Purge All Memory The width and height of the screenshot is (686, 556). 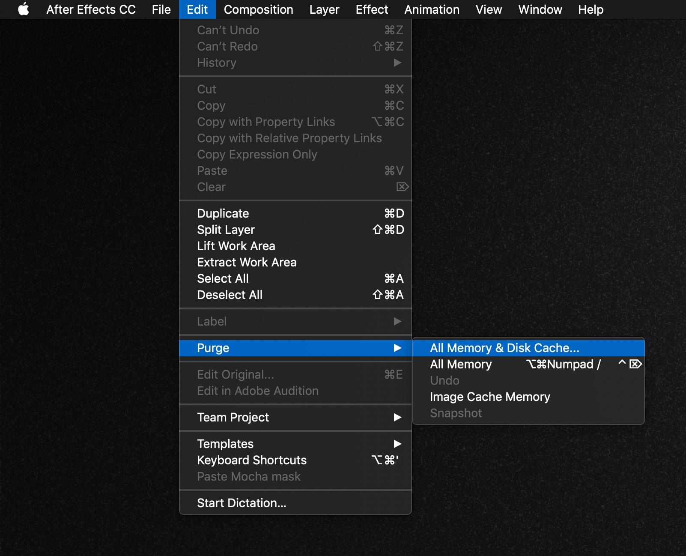tap(528, 364)
